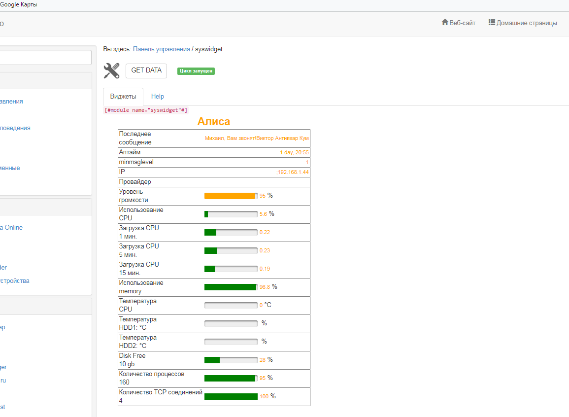Follow the Панель управления breadcrumb link
Screen dimensions: 569x417
tap(161, 49)
